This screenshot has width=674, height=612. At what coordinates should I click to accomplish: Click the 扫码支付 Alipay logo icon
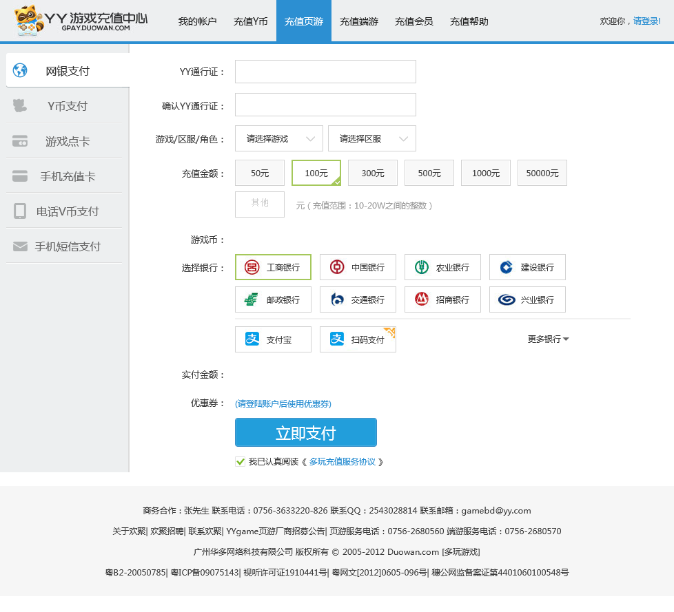click(x=336, y=339)
